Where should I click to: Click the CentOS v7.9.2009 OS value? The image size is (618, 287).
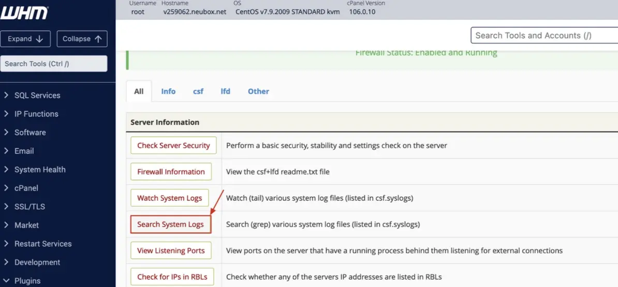pos(288,12)
